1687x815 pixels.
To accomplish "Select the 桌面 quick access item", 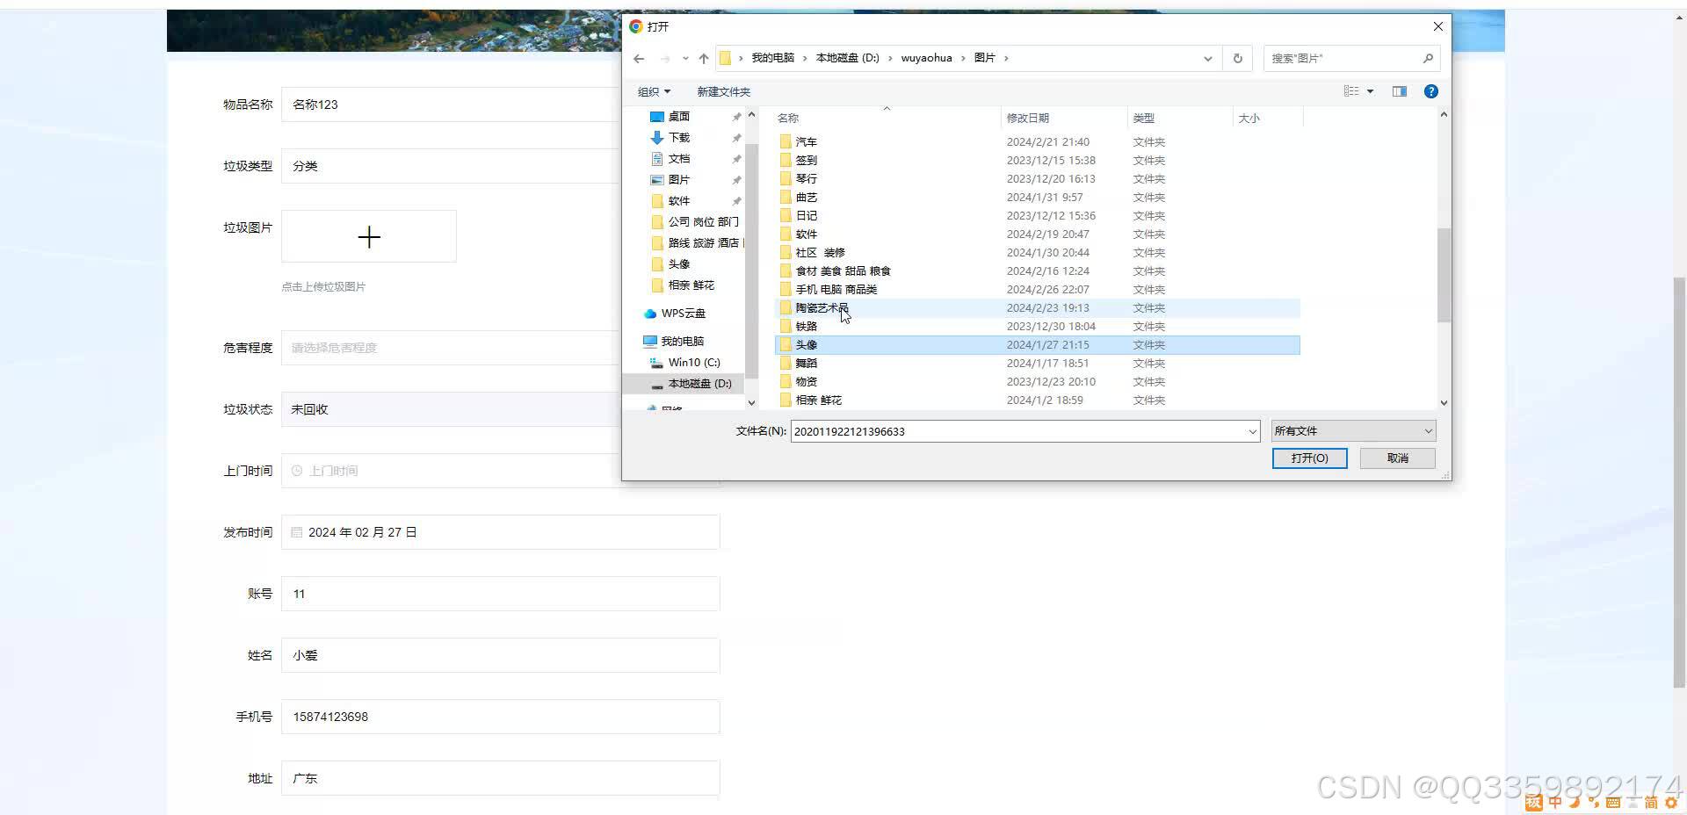I will pyautogui.click(x=678, y=117).
